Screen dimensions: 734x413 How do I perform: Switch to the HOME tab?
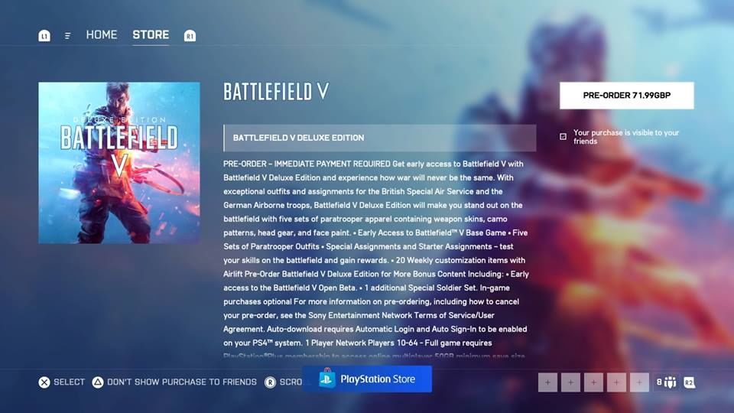point(102,34)
